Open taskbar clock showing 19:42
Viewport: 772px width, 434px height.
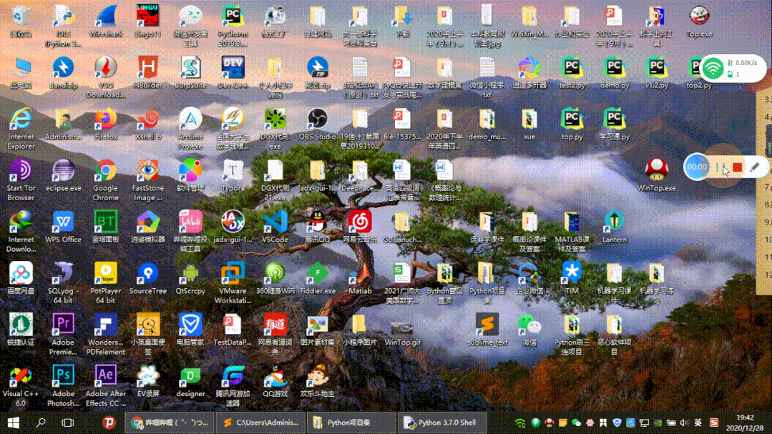(x=744, y=423)
